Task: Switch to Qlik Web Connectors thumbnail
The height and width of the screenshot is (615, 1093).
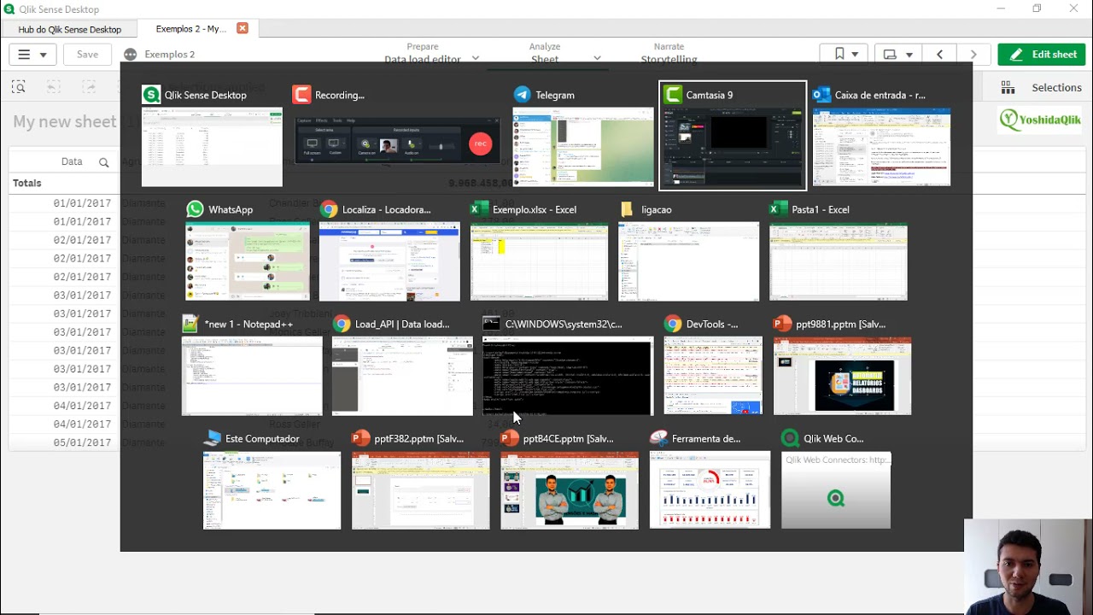Action: (836, 490)
